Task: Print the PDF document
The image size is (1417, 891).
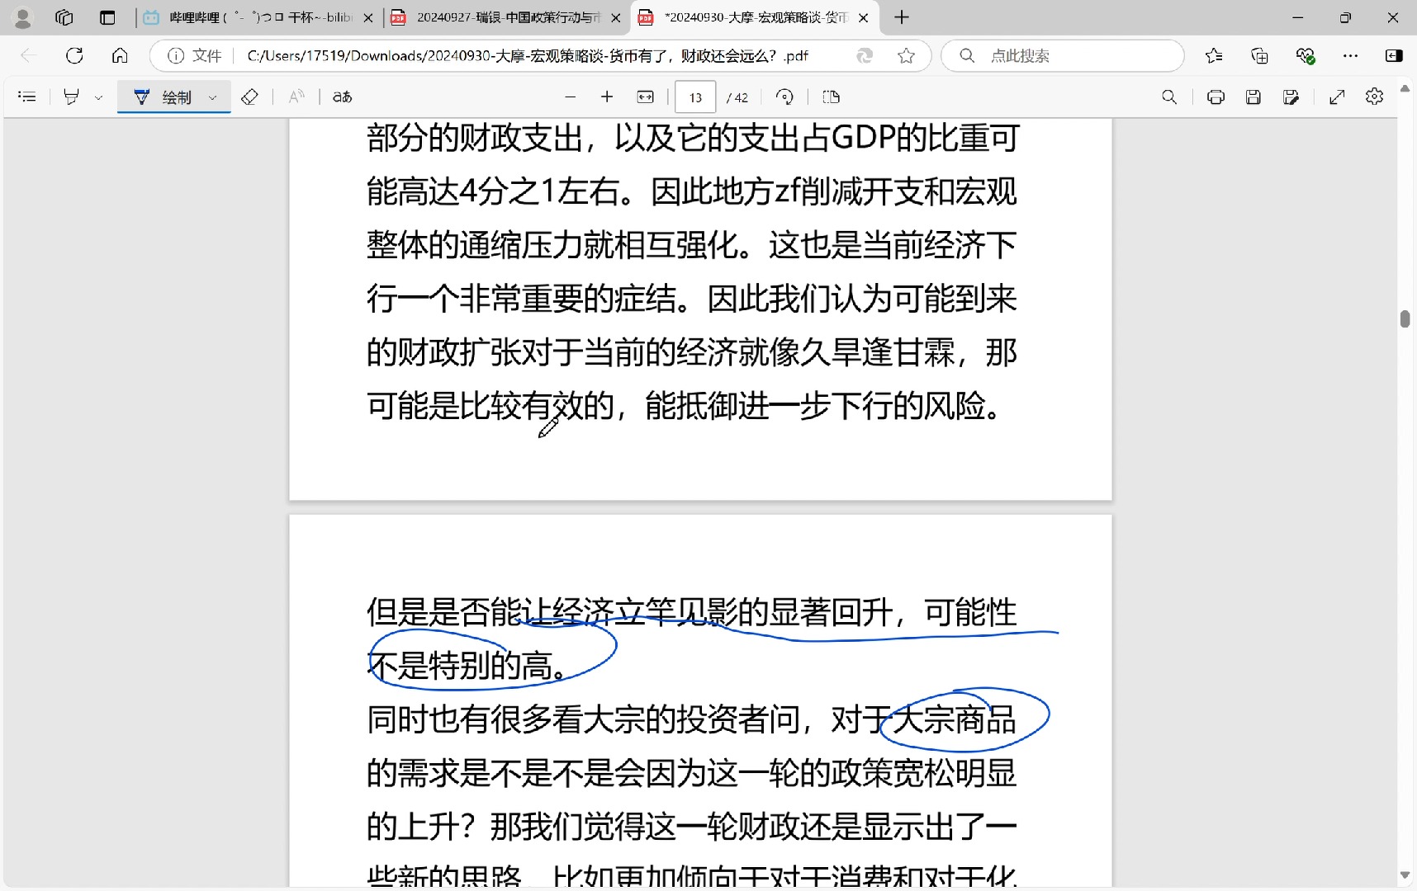Action: coord(1216,97)
